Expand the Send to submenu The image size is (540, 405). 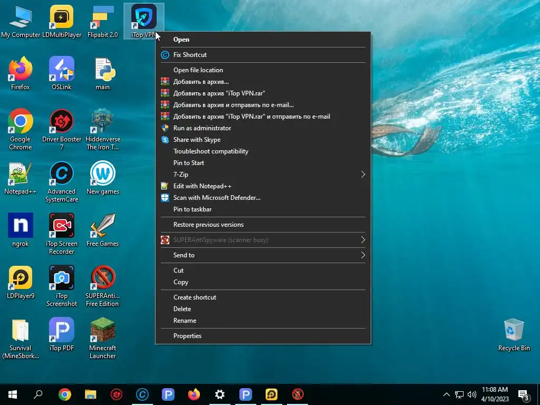(x=263, y=255)
